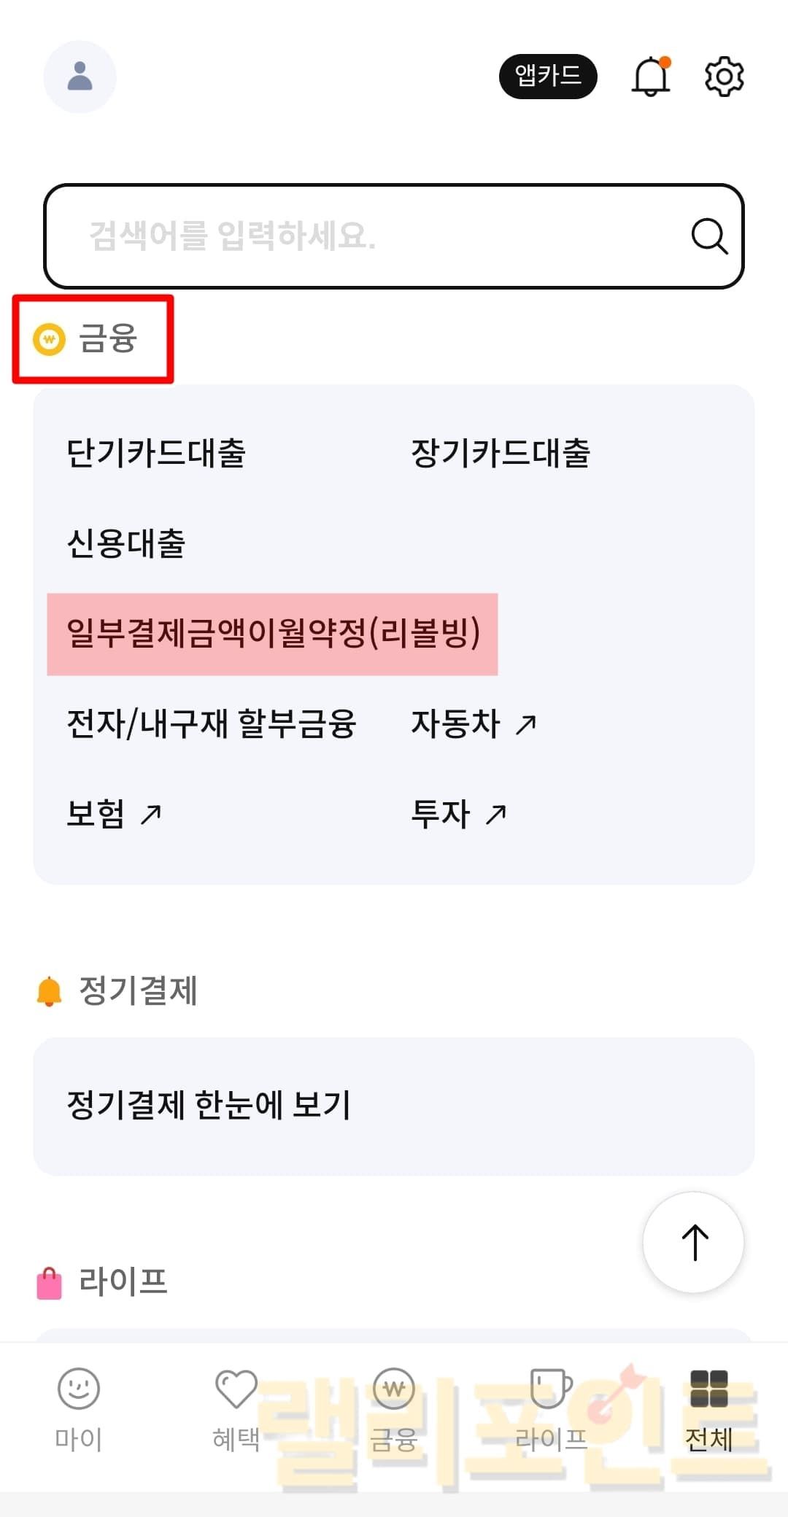Switch to 금융 tab in bottom bar
The height and width of the screenshot is (1517, 788).
click(x=393, y=1408)
